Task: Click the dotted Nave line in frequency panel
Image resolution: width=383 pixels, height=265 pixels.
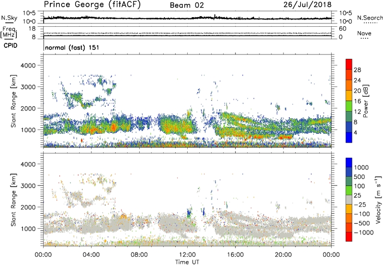Action: pos(187,33)
